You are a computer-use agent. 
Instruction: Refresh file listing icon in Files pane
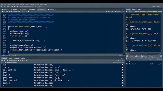(161, 56)
